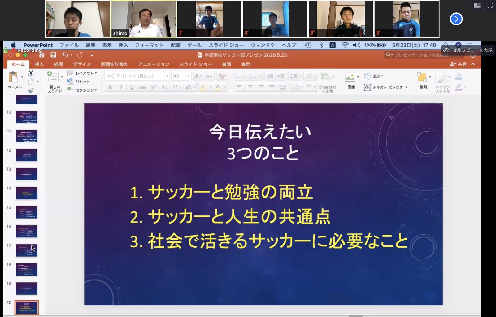Click the Reset slide icon

pyautogui.click(x=71, y=82)
